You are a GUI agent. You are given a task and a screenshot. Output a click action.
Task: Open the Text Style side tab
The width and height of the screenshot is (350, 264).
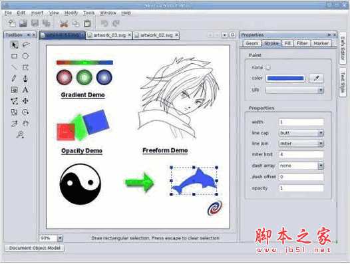pyautogui.click(x=343, y=82)
